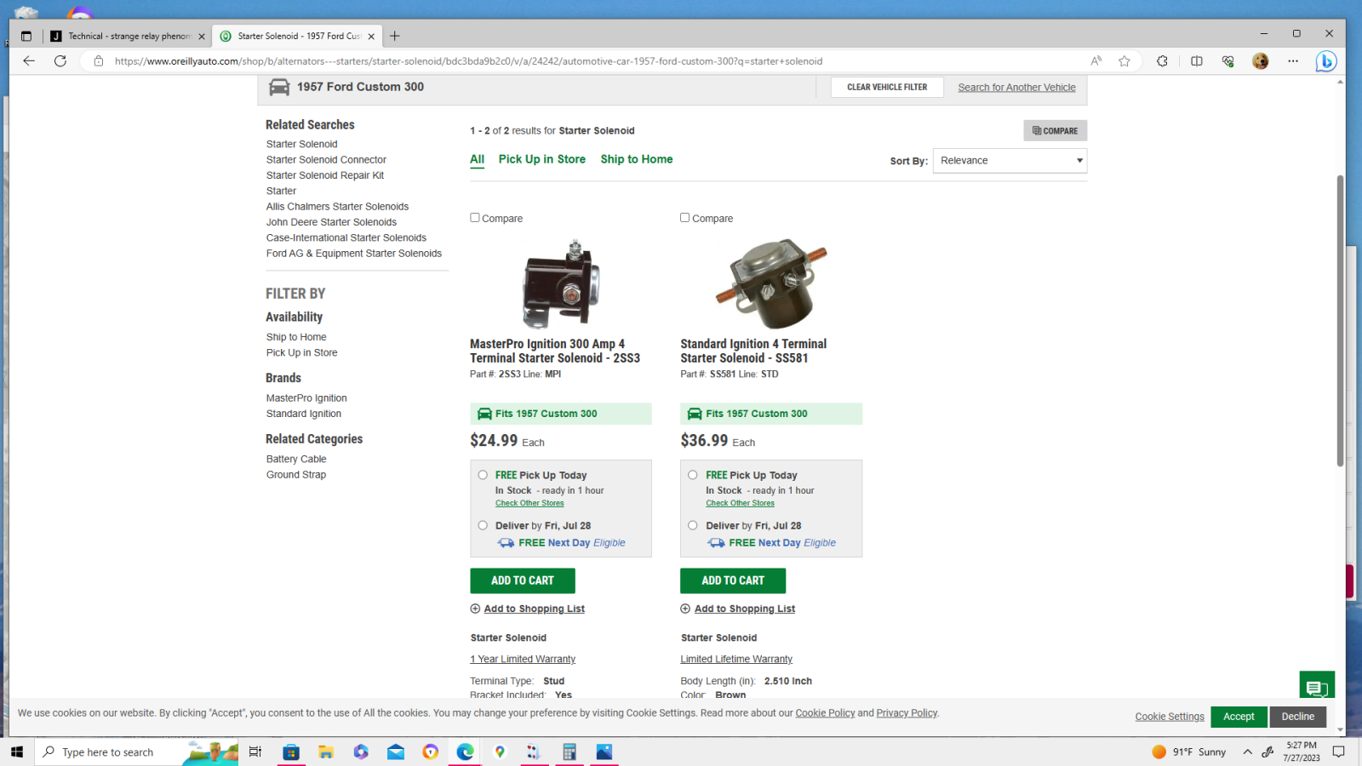
Task: Switch to Microsoft Edge in taskbar
Action: [x=465, y=752]
